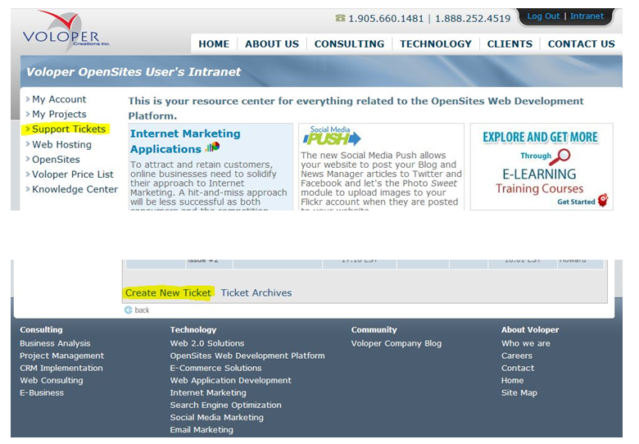This screenshot has height=444, width=639.
Task: Open Web Hosting in sidebar
Action: (x=62, y=145)
